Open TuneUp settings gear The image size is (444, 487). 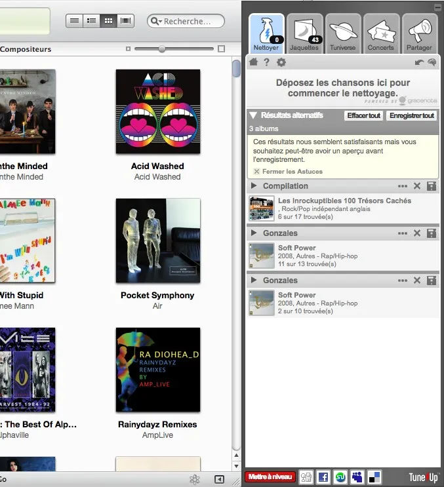(x=281, y=62)
